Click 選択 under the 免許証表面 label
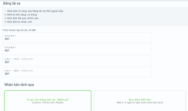 7,39
